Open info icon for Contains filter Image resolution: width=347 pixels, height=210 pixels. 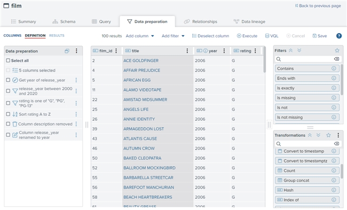pos(334,68)
